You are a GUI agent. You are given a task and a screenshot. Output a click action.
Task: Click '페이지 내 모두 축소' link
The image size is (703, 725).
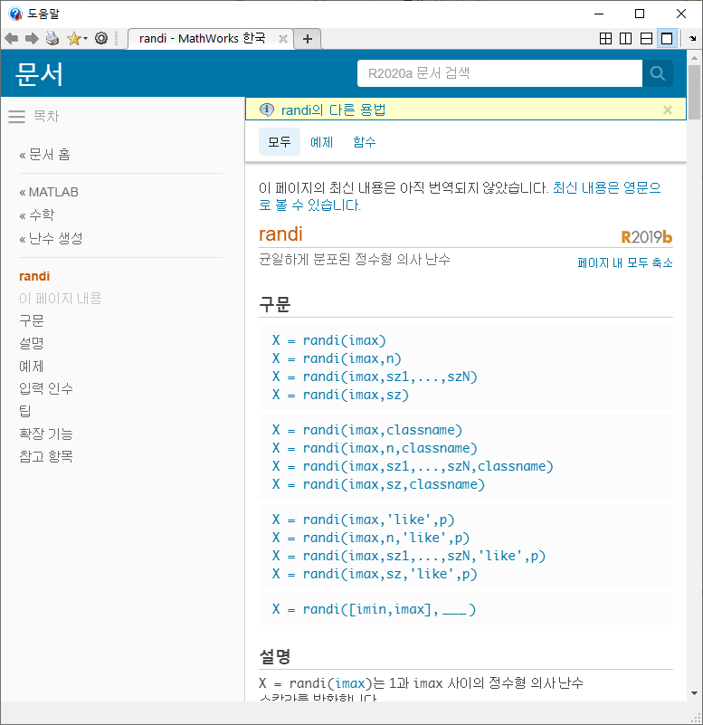pos(625,262)
